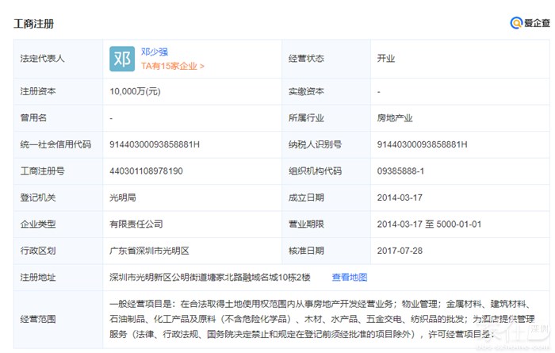Viewport: 555px width, 353px height.
Task: Click the 开业 operating status value
Action: pos(385,59)
